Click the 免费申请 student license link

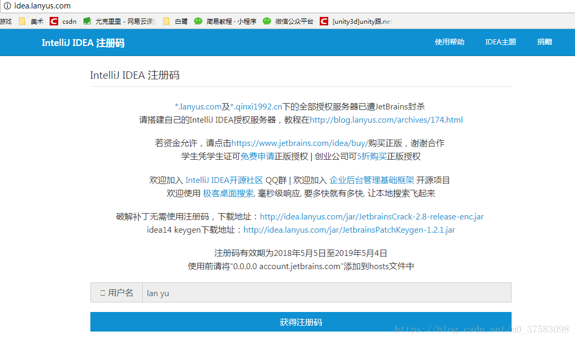[257, 156]
